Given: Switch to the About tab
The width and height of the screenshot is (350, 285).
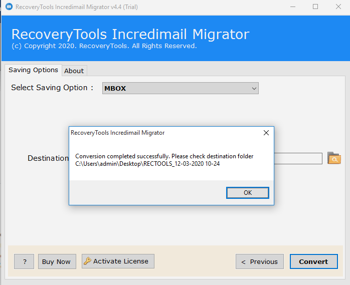Looking at the screenshot, I should (x=74, y=71).
